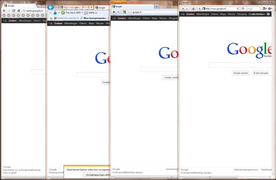The width and height of the screenshot is (276, 180).
Task: Go back in the Firefox window
Action: 114,12
